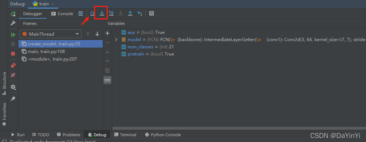Resume program with the green play icon

click(13, 35)
